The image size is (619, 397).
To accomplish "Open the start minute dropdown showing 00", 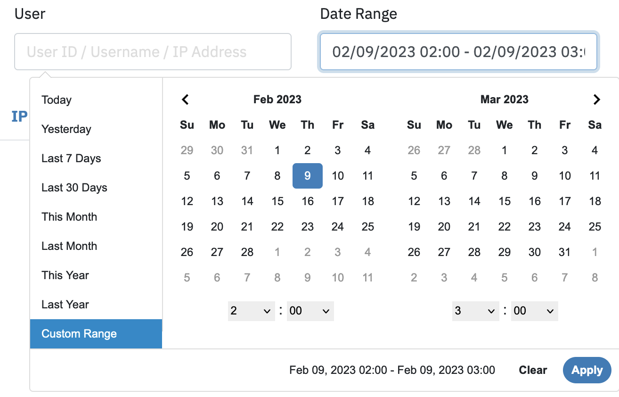I will [x=310, y=311].
